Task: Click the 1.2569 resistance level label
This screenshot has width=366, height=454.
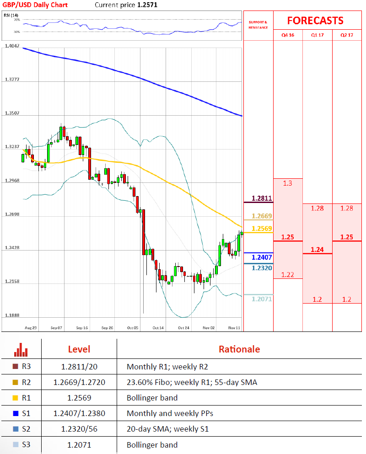Action: 262,229
